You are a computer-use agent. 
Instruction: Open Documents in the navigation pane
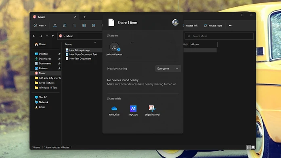(43, 63)
